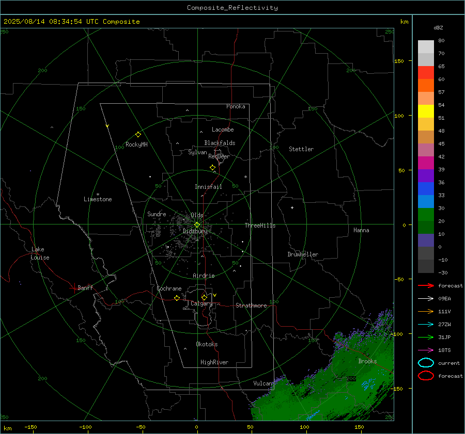Image resolution: width=465 pixels, height=434 pixels.
Task: Click the Hanna city label
Action: 361,230
